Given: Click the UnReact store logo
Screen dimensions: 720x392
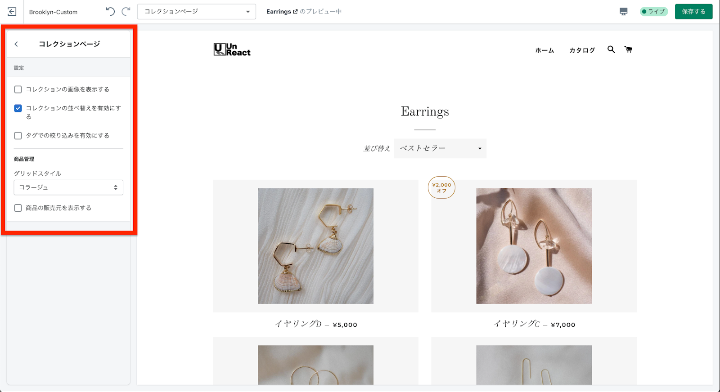Looking at the screenshot, I should pos(232,49).
